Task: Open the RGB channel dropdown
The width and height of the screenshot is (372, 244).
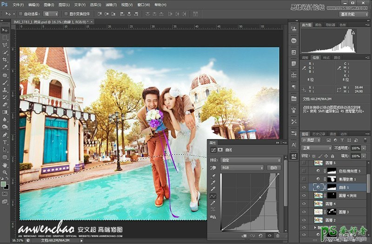Action: [x=242, y=167]
